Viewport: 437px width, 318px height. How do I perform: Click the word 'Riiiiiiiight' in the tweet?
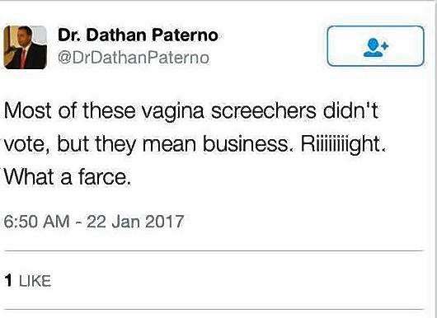[341, 144]
